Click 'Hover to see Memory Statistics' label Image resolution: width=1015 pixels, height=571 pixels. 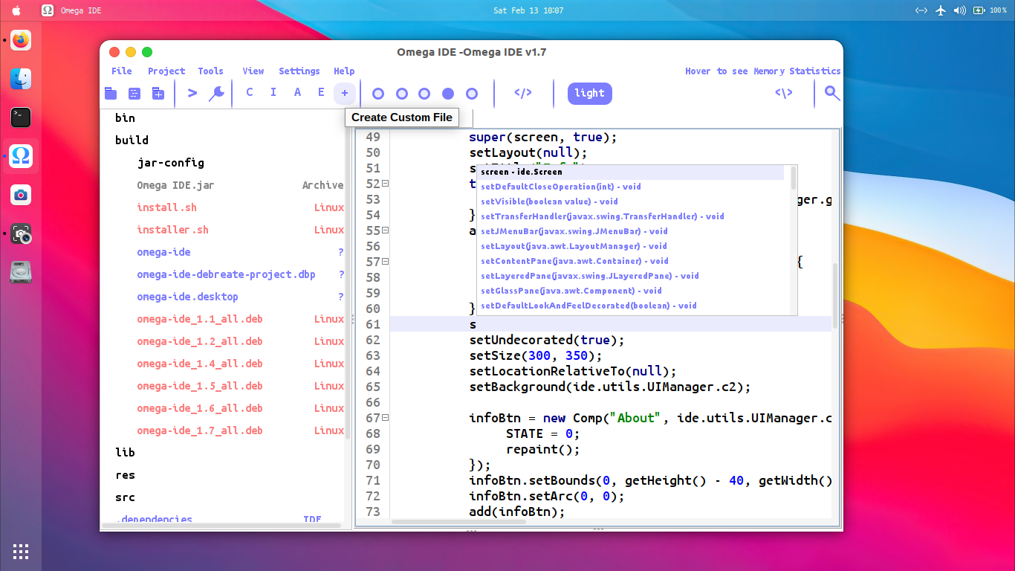point(762,71)
